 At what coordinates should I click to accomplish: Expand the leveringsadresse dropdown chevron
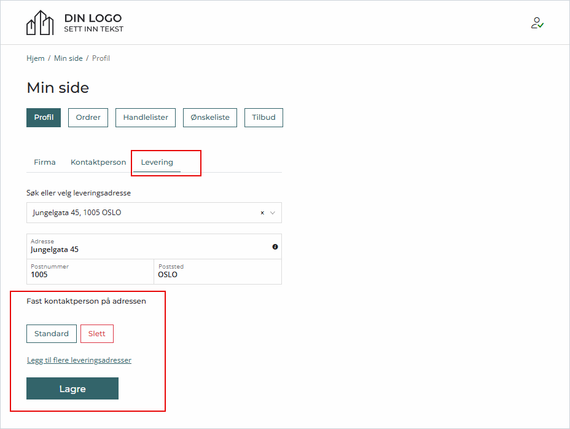(x=272, y=213)
